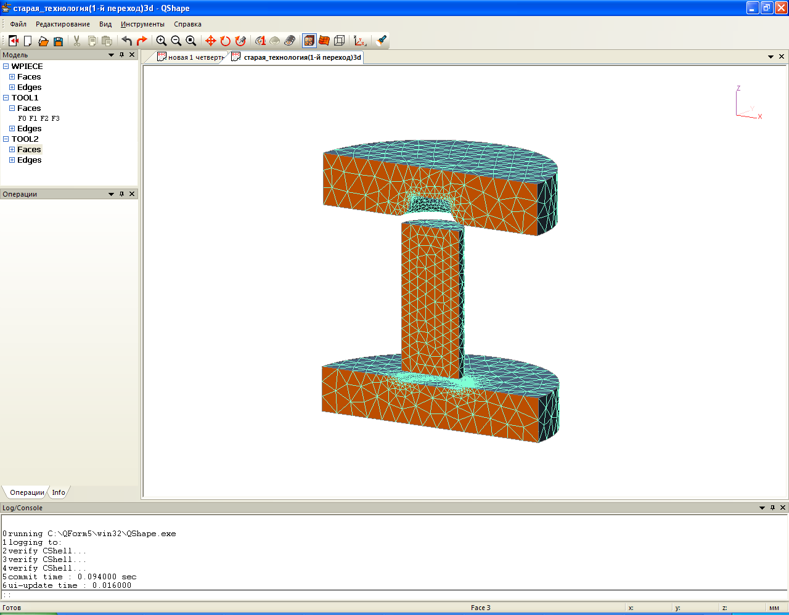Screen dimensions: 789x615
Task: Select face F3 in TOOL1
Action: 55,118
